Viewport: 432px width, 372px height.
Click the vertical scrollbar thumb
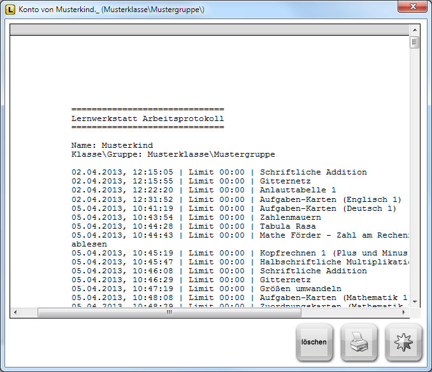[x=414, y=43]
